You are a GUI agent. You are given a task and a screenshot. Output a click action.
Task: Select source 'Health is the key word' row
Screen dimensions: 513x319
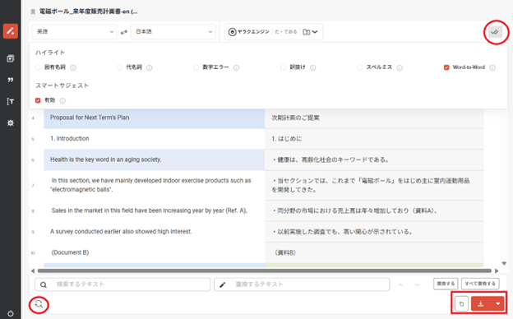click(x=154, y=159)
